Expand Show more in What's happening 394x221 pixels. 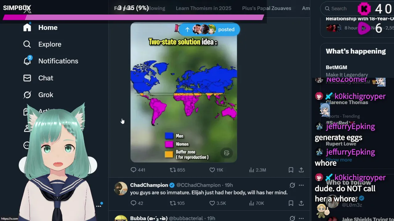[339, 160]
